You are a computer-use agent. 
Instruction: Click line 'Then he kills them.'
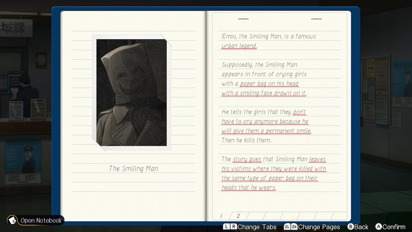pyautogui.click(x=246, y=140)
